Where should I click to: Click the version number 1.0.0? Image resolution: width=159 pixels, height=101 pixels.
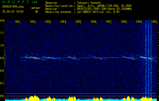coord(34,2)
